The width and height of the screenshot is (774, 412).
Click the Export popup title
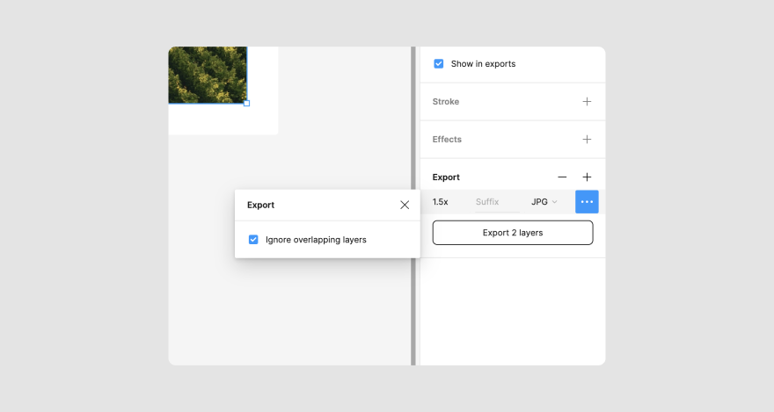[260, 205]
